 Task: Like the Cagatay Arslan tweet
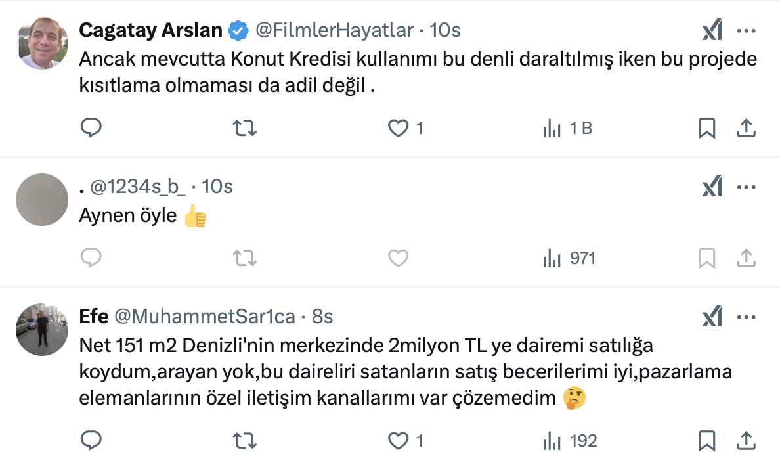click(x=399, y=127)
